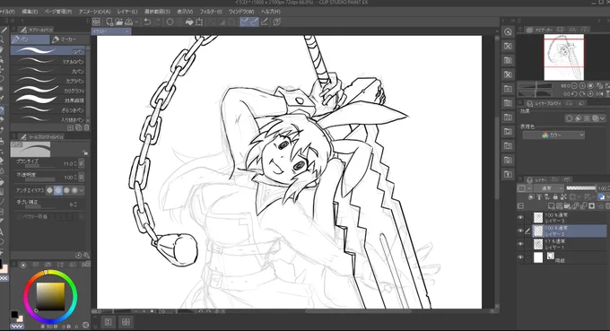Click the Navigator canvas thumbnail
Image resolution: width=610 pixels, height=331 pixels.
tap(563, 57)
